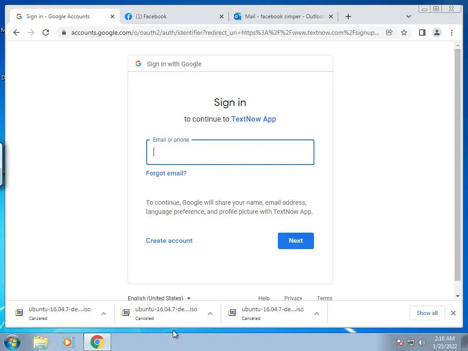The width and height of the screenshot is (468, 351).
Task: Click the network tray icon
Action: pyautogui.click(x=411, y=342)
